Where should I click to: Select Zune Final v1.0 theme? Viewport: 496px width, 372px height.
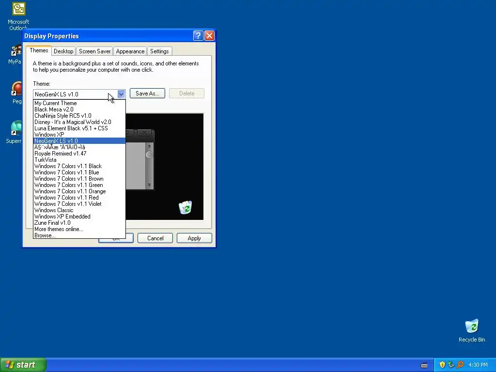pyautogui.click(x=79, y=223)
